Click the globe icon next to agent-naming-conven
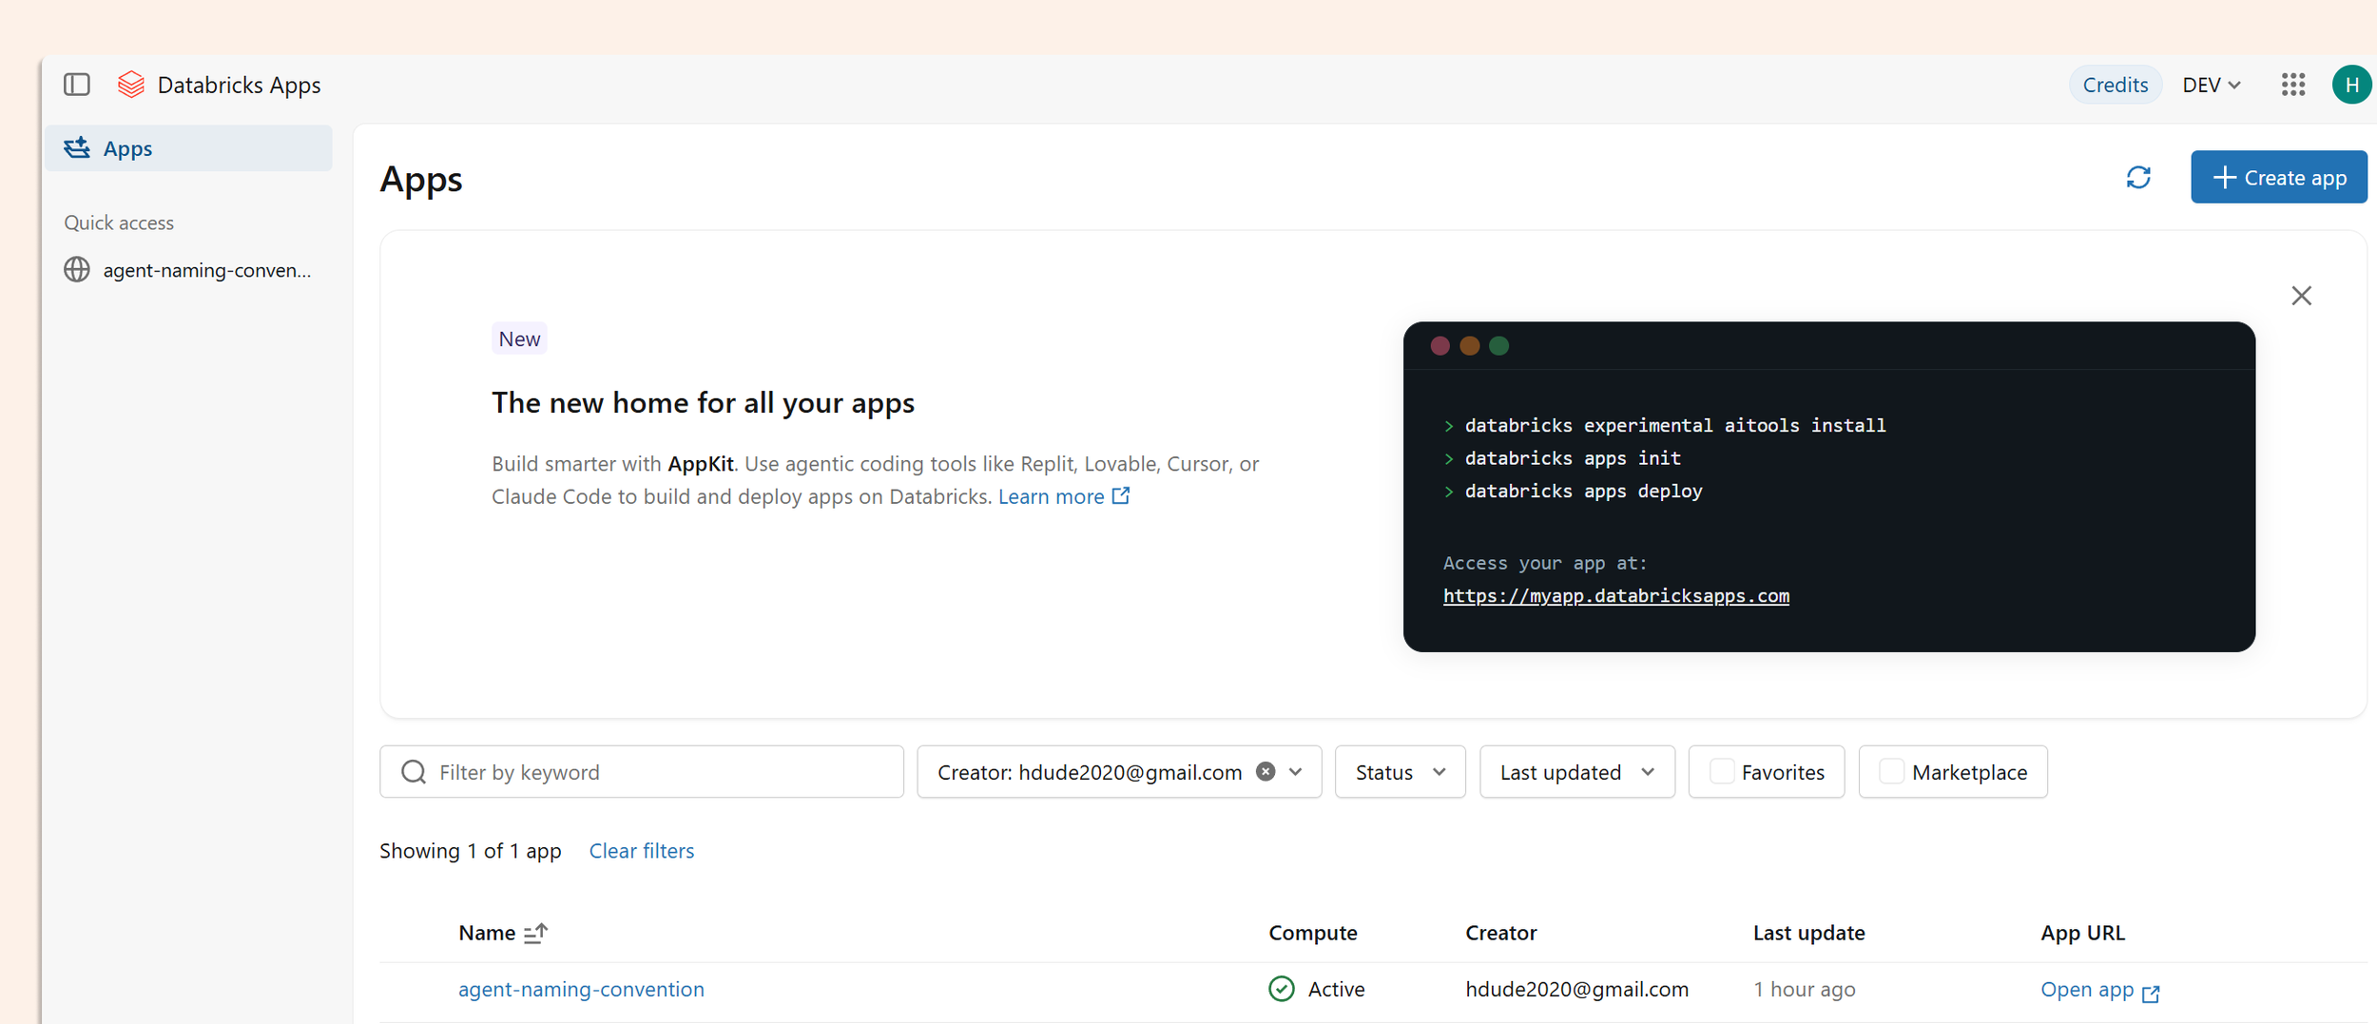Screen dimensions: 2377x1024 [77, 270]
